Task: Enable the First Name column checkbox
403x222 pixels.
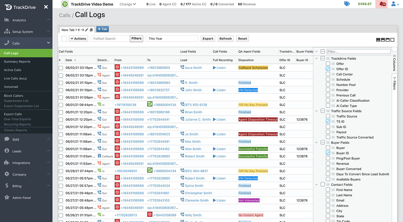Action: (x=328, y=190)
